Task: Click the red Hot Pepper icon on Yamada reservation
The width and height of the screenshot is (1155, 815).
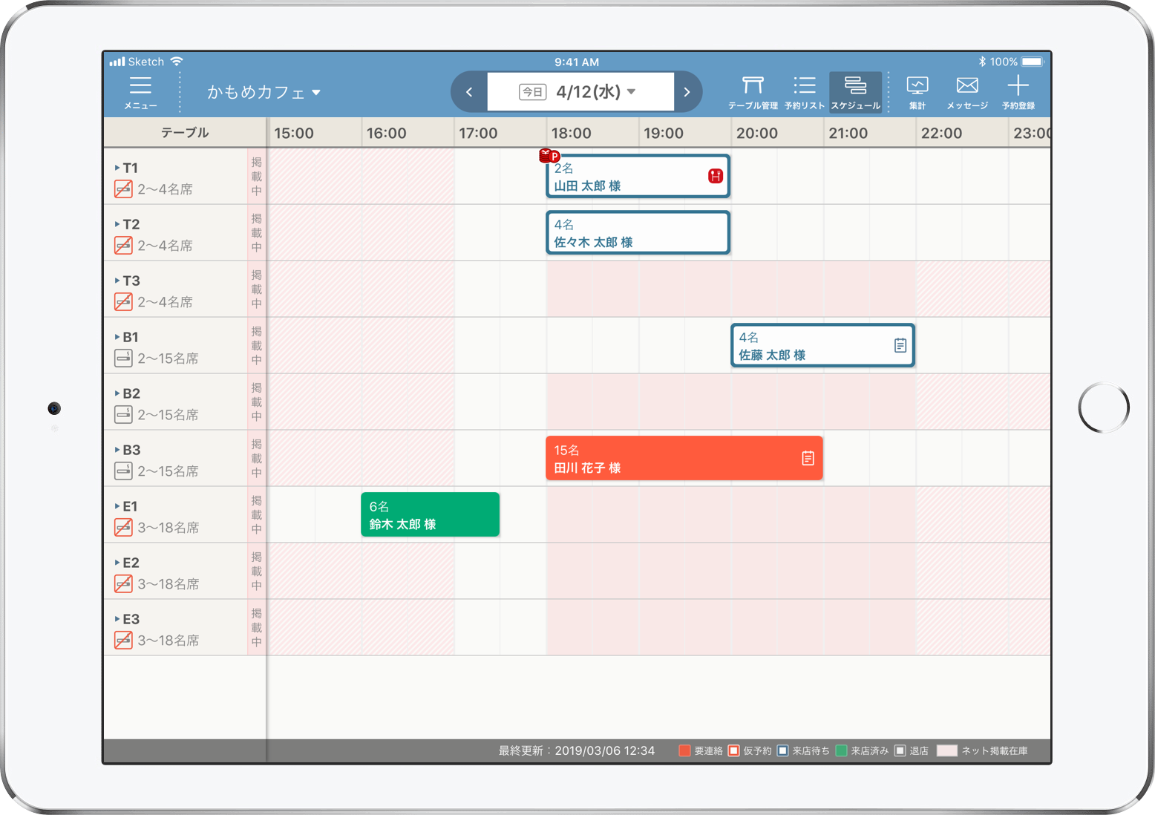Action: 715,176
